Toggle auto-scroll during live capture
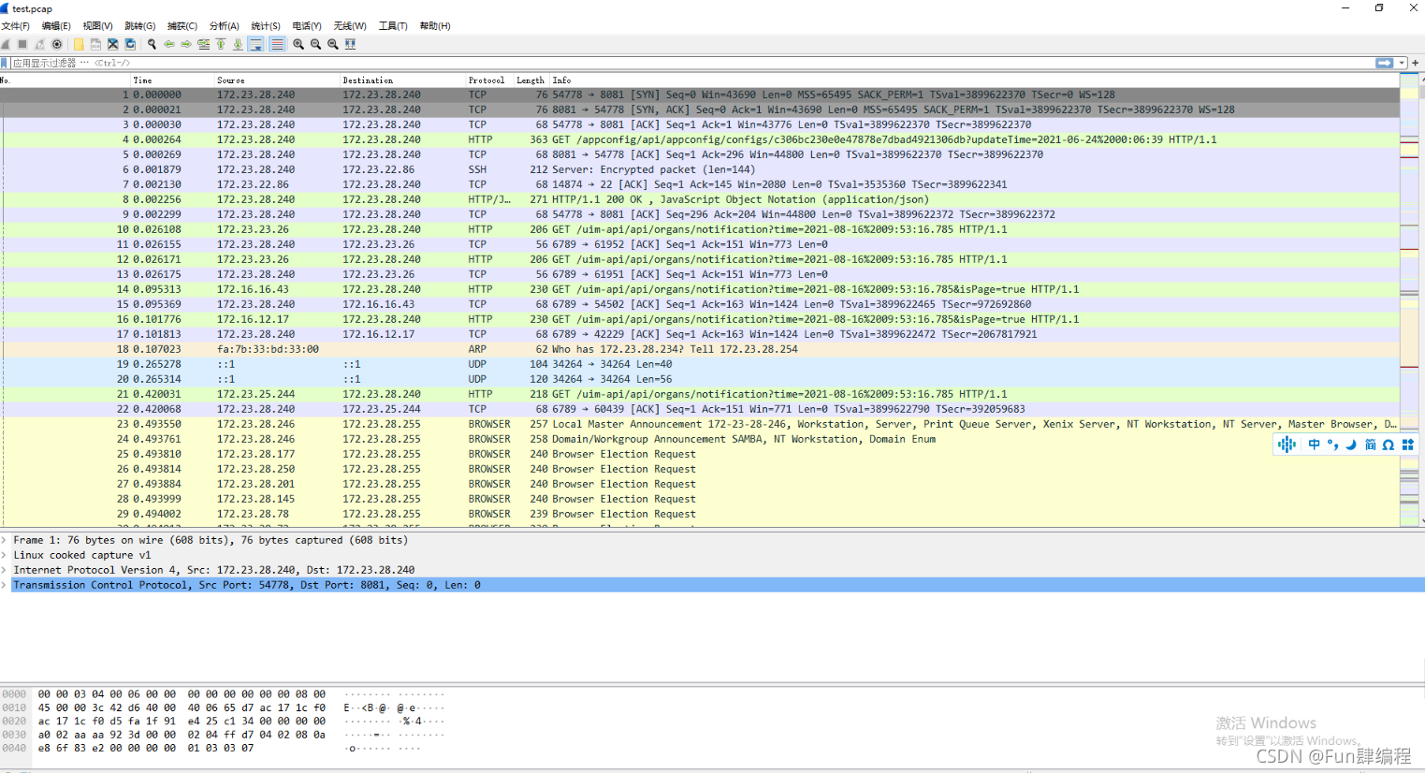Image resolution: width=1425 pixels, height=773 pixels. (255, 44)
